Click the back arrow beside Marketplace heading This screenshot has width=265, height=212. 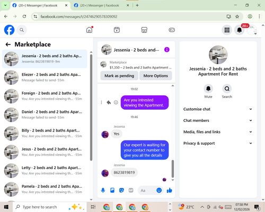(8, 45)
